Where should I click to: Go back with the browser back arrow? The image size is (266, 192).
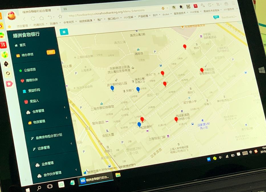pos(24,19)
